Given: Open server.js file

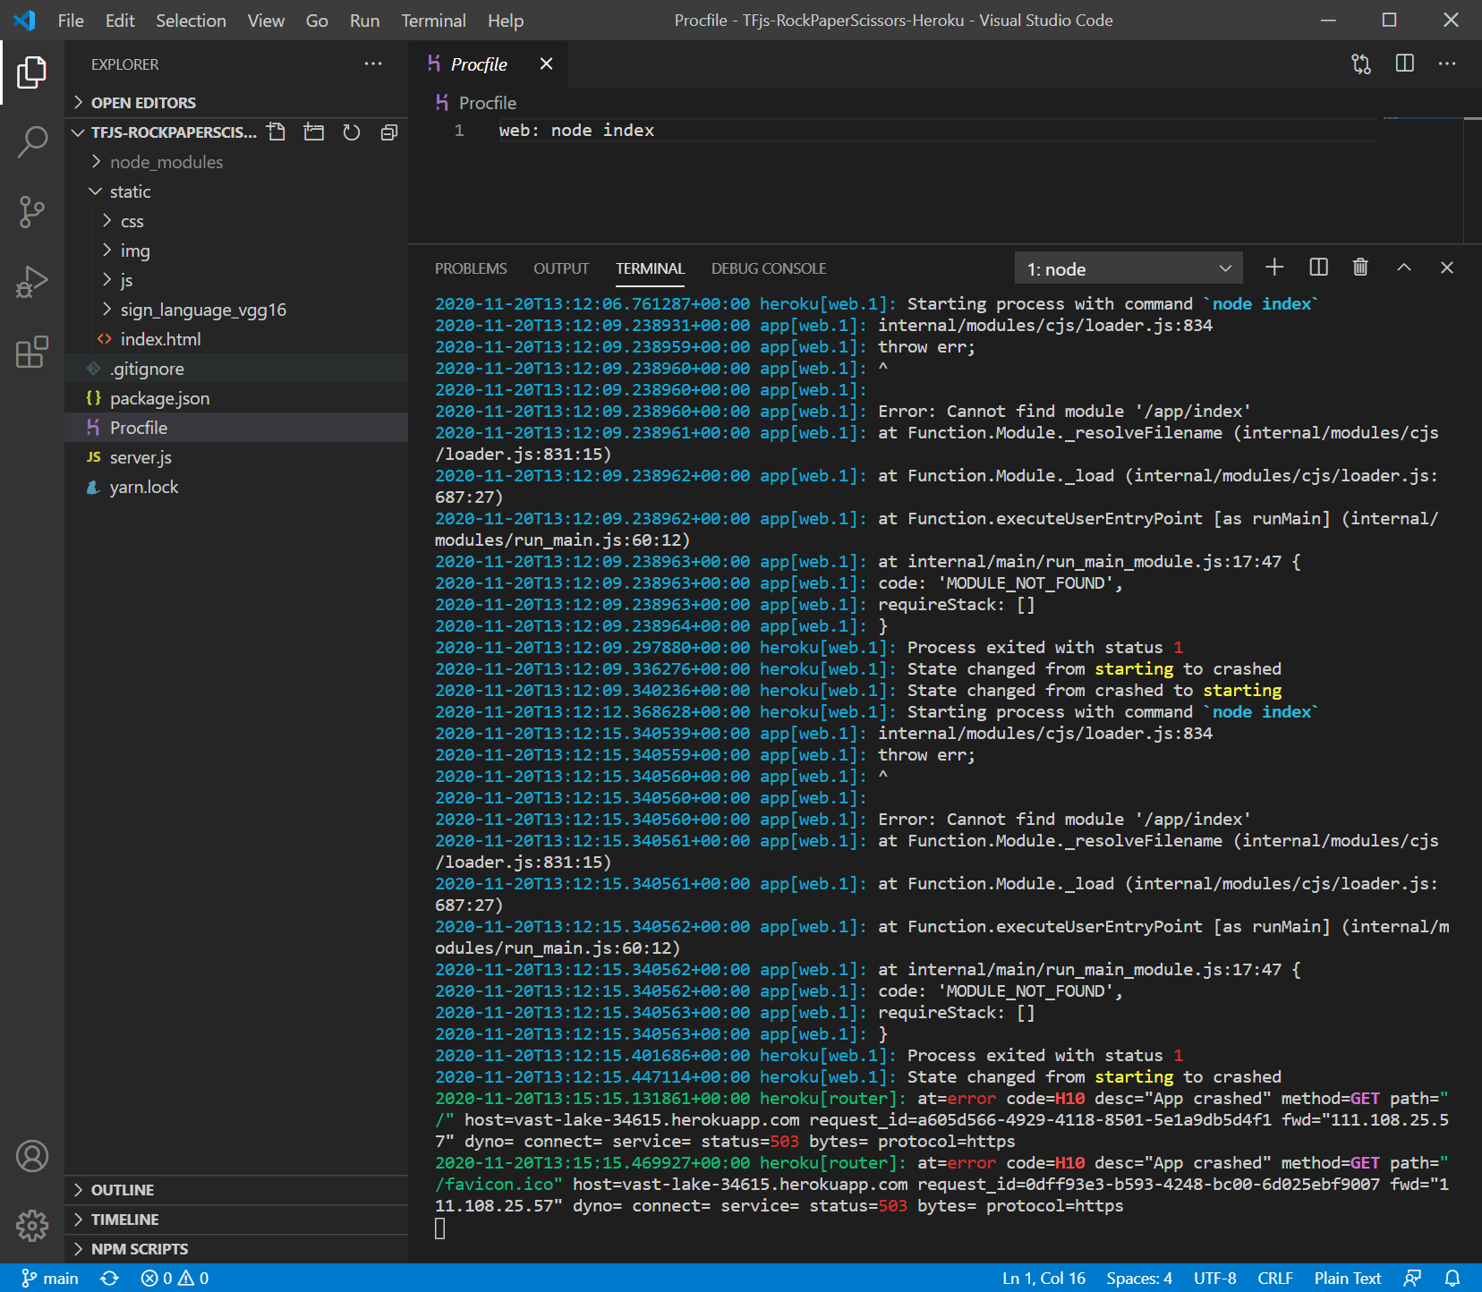Looking at the screenshot, I should (x=236, y=457).
